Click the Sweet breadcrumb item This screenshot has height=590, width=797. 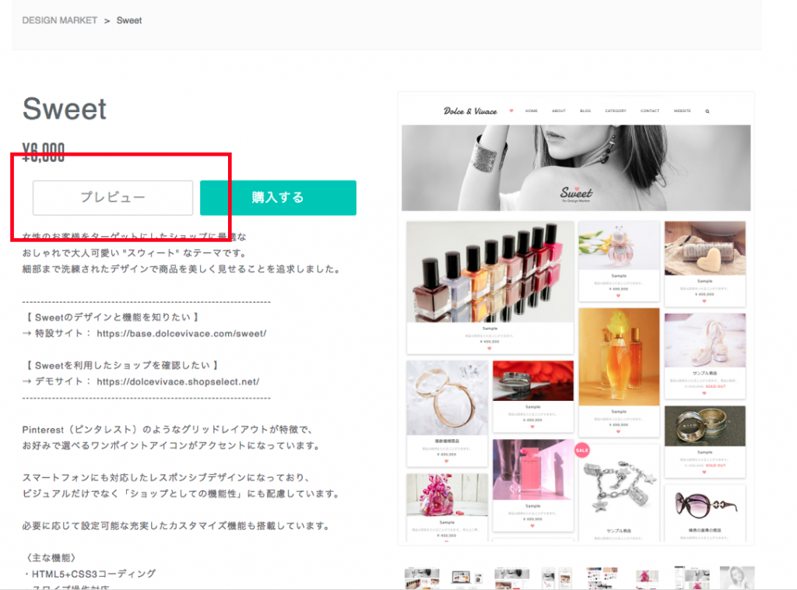[x=129, y=20]
